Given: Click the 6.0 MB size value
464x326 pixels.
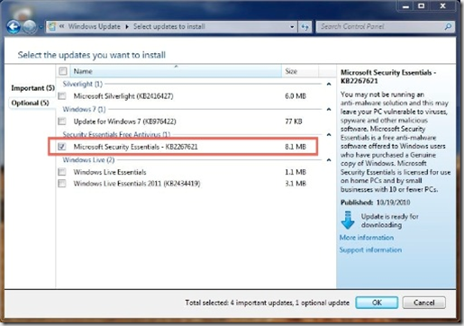Looking at the screenshot, I should pos(296,96).
